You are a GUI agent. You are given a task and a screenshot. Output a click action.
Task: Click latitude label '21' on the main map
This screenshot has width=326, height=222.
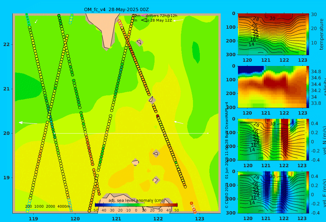point(7,89)
